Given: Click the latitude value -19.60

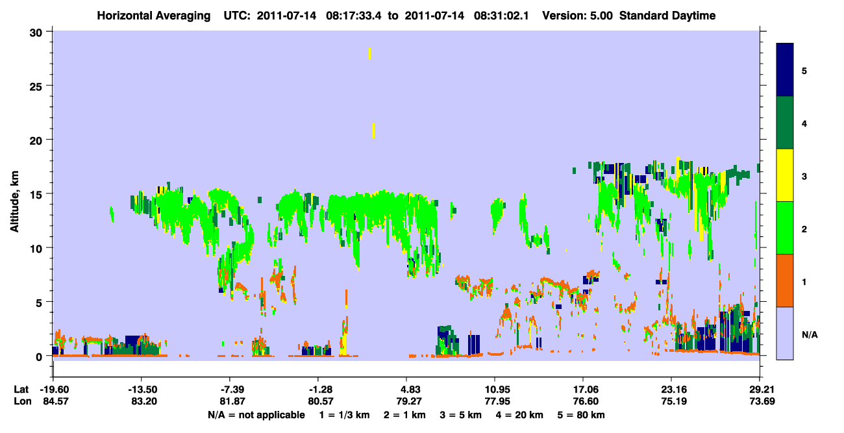Looking at the screenshot, I should (x=53, y=390).
